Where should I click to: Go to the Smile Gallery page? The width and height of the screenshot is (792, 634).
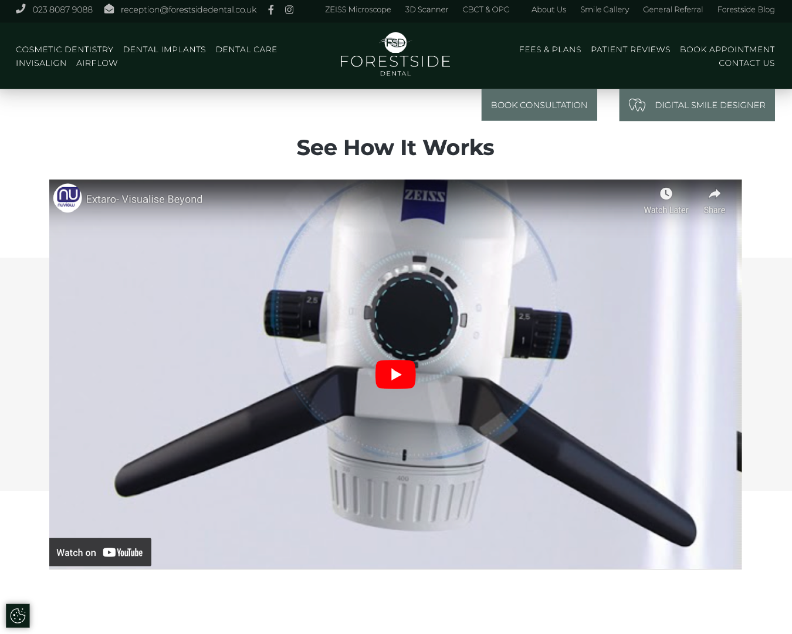pyautogui.click(x=604, y=10)
